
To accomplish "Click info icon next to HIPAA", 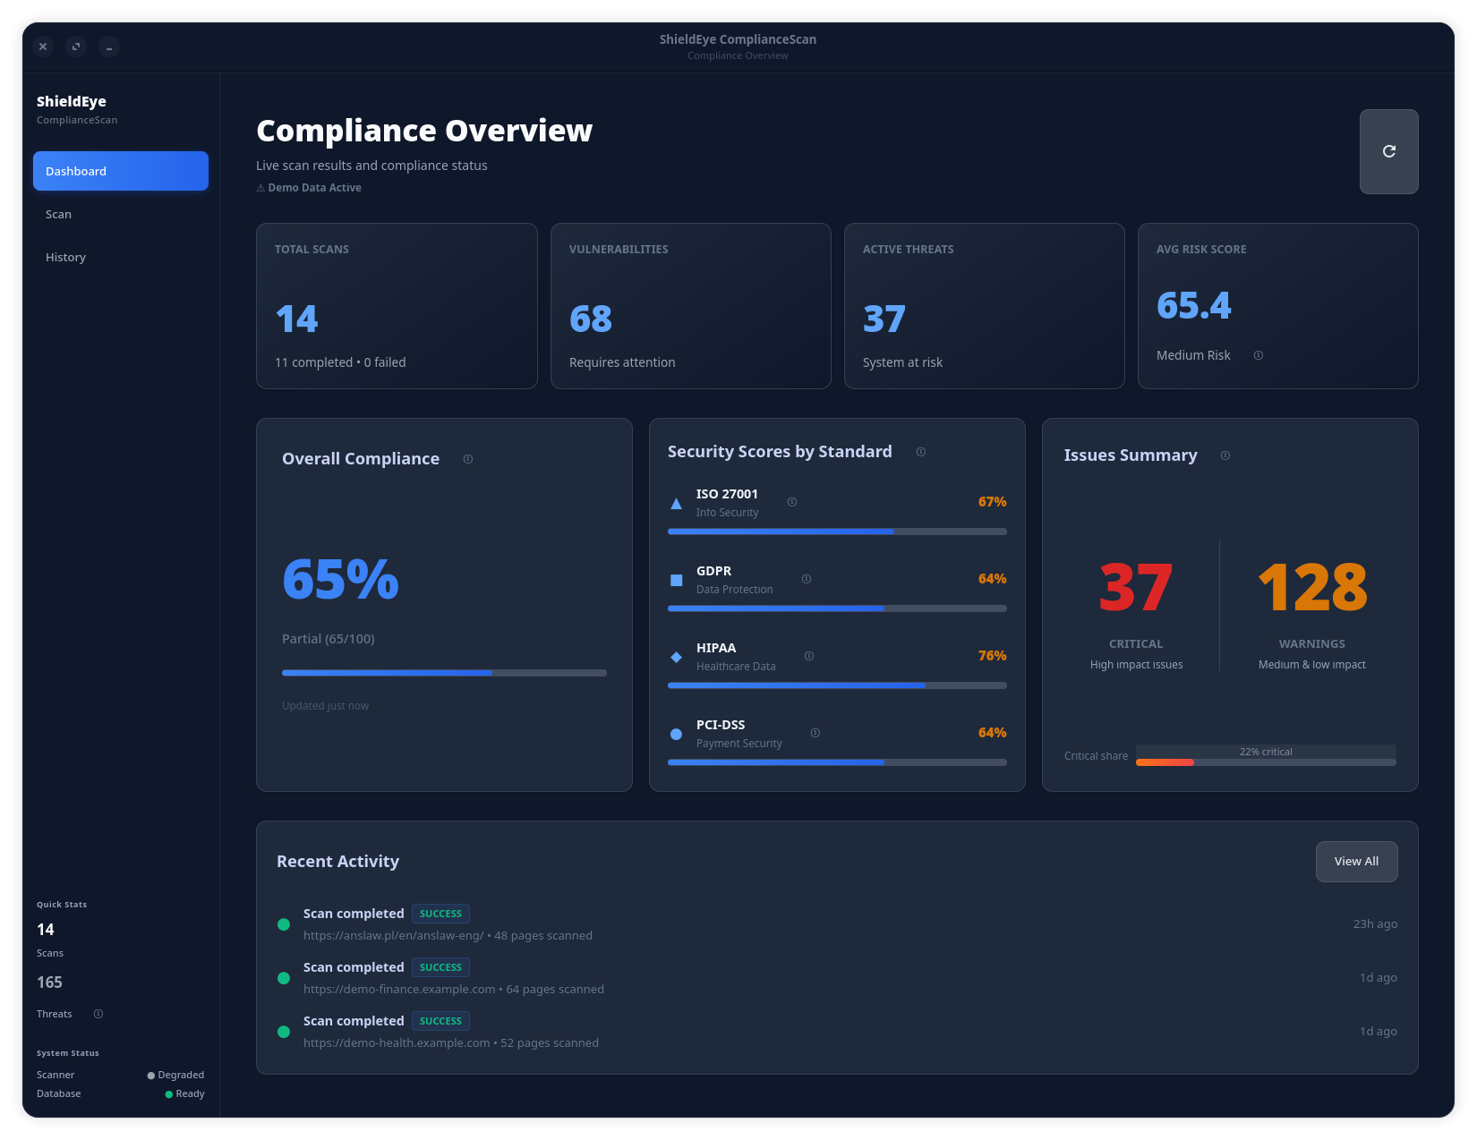I will [809, 656].
